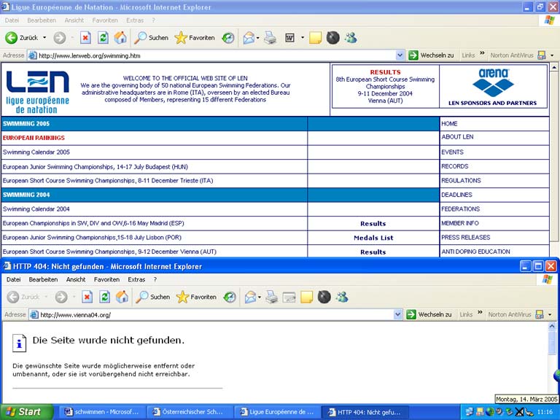Expand Links chevron in HTTP 404 window
The image size is (560, 420).
tap(480, 312)
